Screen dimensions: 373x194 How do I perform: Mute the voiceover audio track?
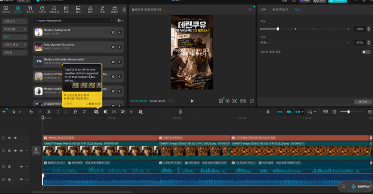tap(21, 166)
